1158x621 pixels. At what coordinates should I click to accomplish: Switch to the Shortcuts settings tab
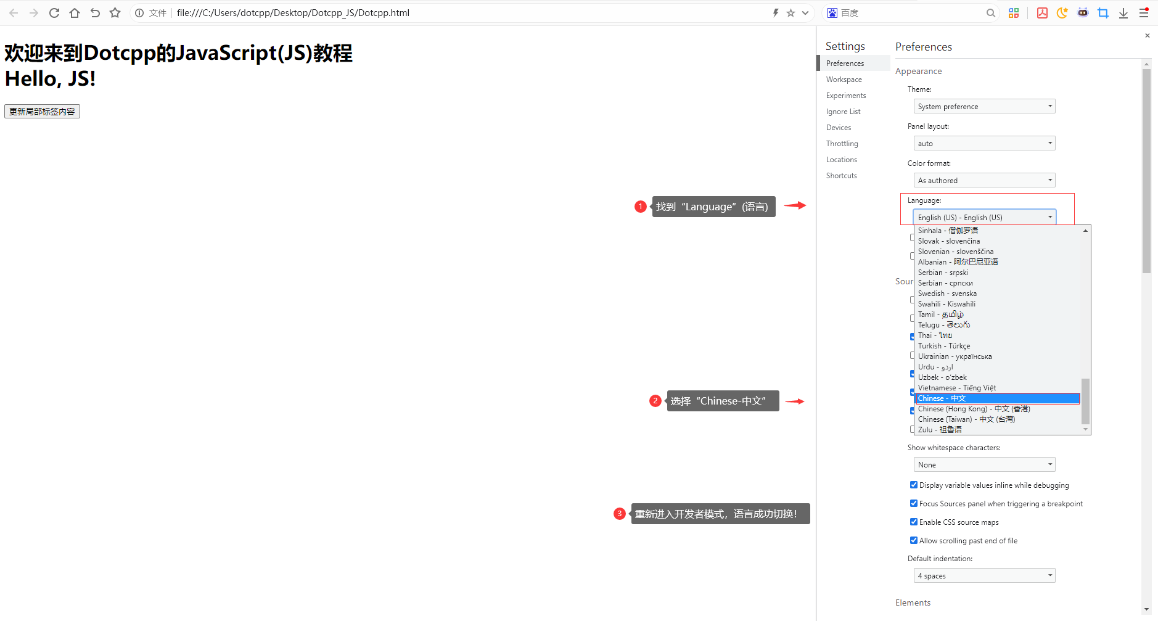tap(842, 176)
